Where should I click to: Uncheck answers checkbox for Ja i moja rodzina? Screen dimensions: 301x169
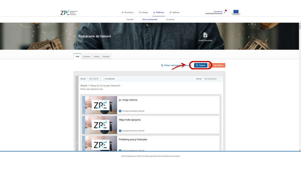[120, 111]
